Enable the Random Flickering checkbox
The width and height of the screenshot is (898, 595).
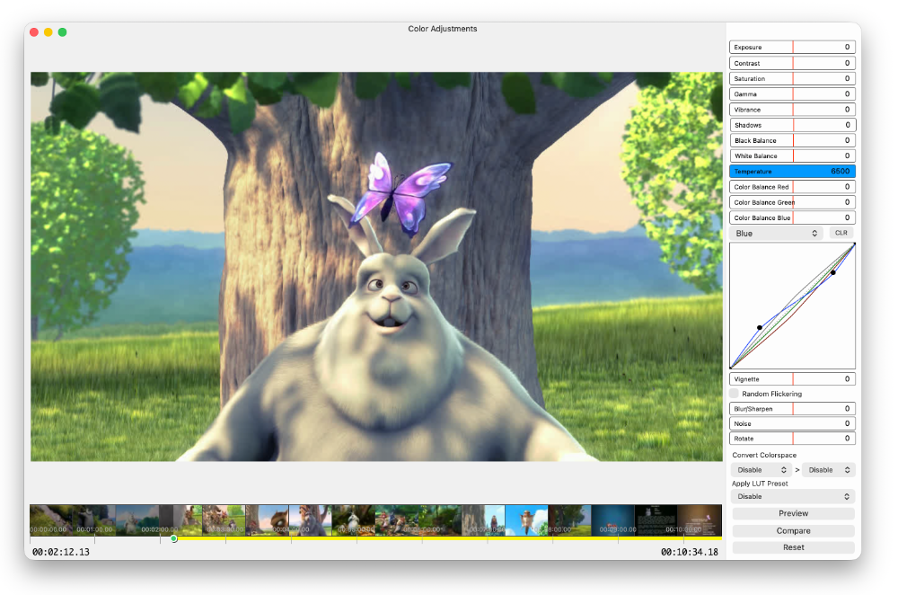point(735,394)
